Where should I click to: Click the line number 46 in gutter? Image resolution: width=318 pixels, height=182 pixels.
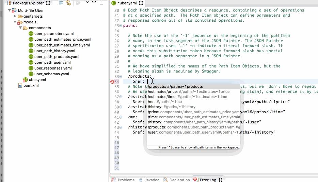(117, 143)
